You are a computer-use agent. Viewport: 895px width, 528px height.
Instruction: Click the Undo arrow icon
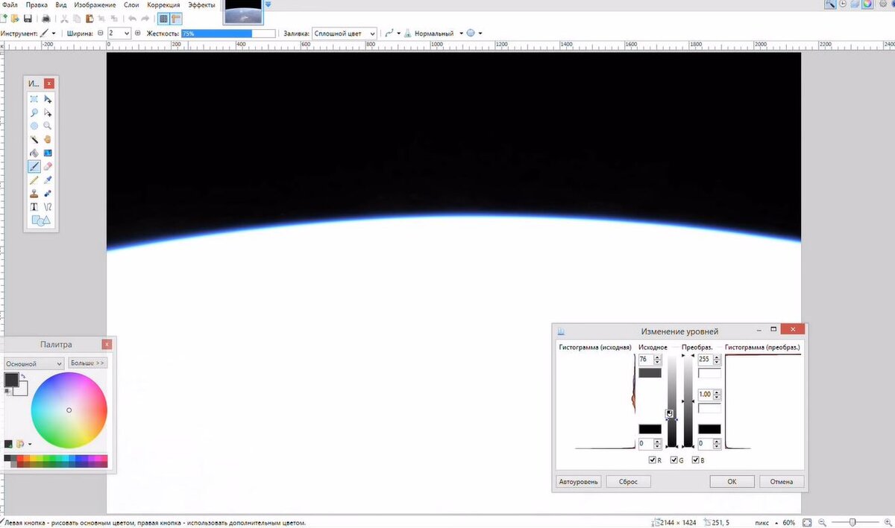click(x=132, y=18)
